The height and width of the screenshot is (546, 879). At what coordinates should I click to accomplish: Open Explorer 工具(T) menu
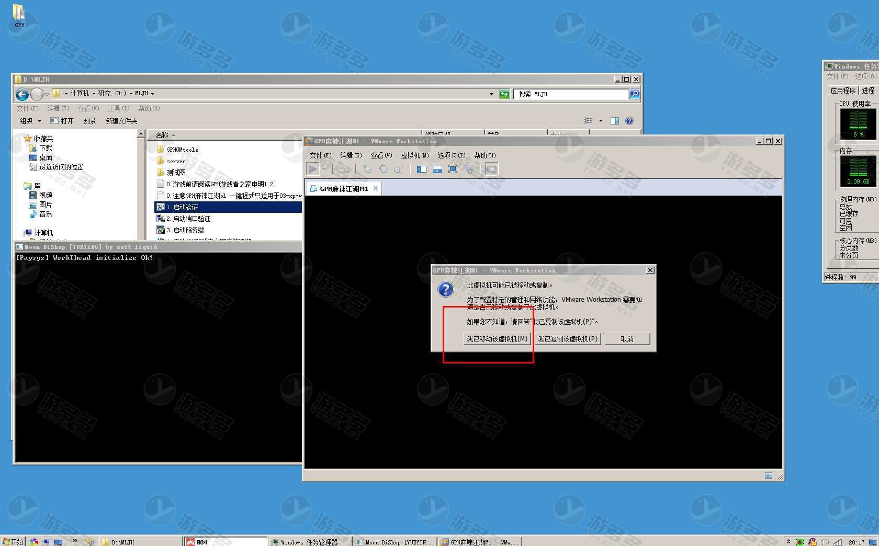coord(118,108)
